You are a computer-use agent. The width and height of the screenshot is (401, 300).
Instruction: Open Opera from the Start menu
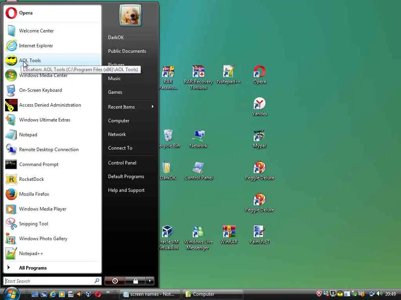pyautogui.click(x=52, y=13)
